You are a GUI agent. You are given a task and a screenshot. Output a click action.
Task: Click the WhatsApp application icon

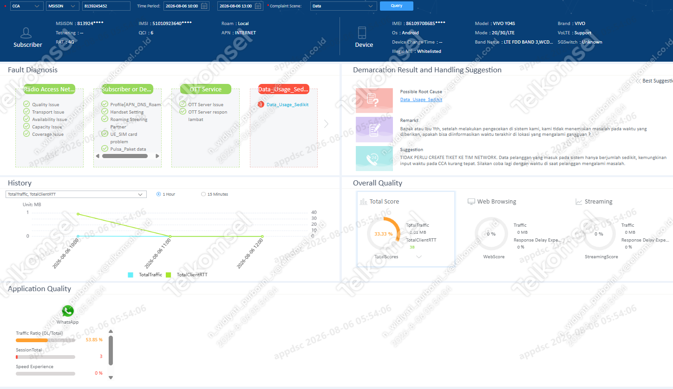point(68,311)
